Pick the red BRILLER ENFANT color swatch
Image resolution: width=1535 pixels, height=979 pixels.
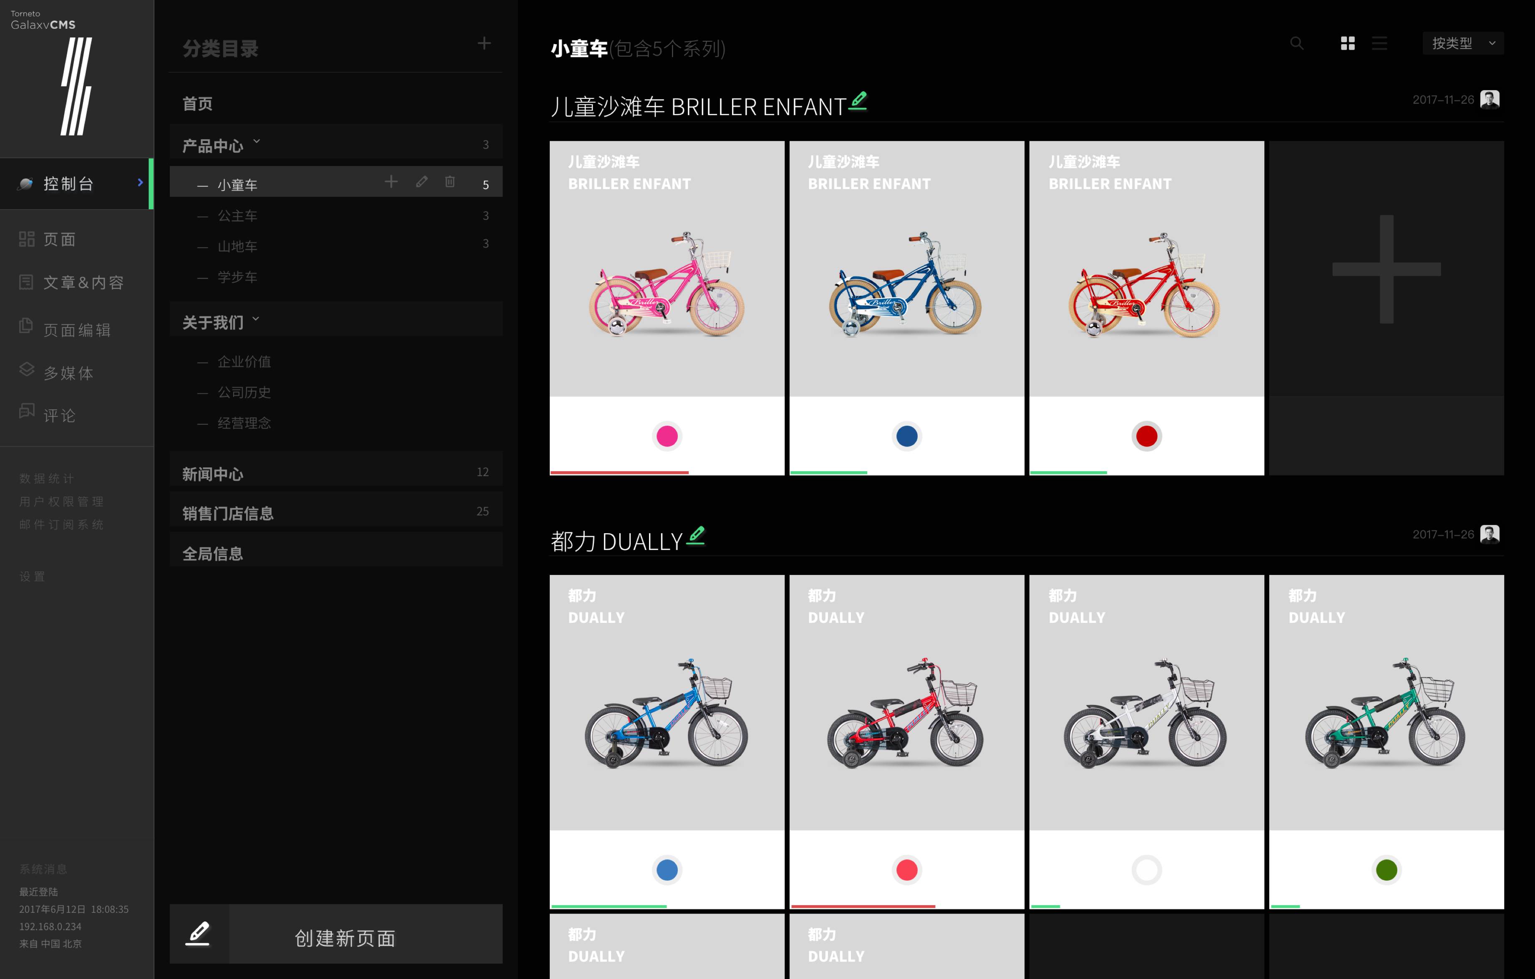click(x=1146, y=436)
